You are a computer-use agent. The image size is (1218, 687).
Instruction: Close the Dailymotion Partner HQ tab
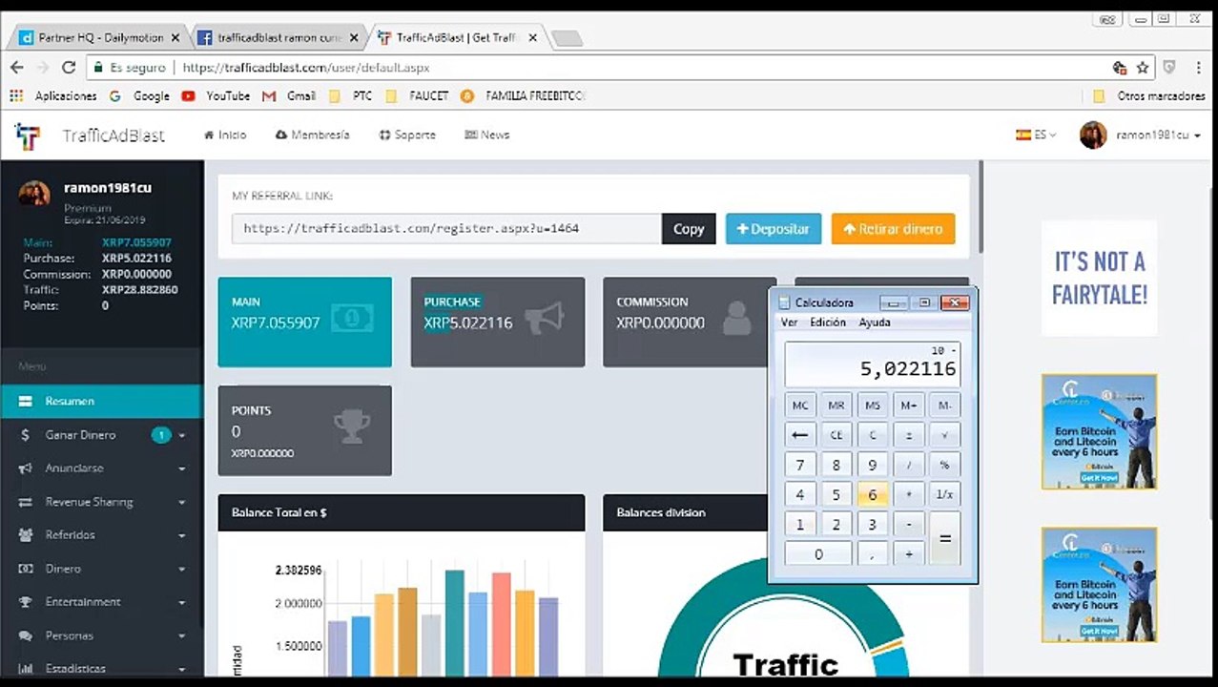coord(175,38)
